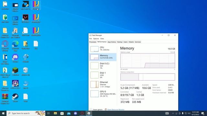Click the Windows Start button
Image resolution: width=207 pixels, height=116 pixels.
pos(3,113)
